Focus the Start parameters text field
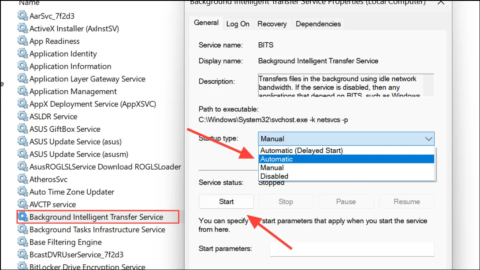The height and width of the screenshot is (270, 480). 352,249
